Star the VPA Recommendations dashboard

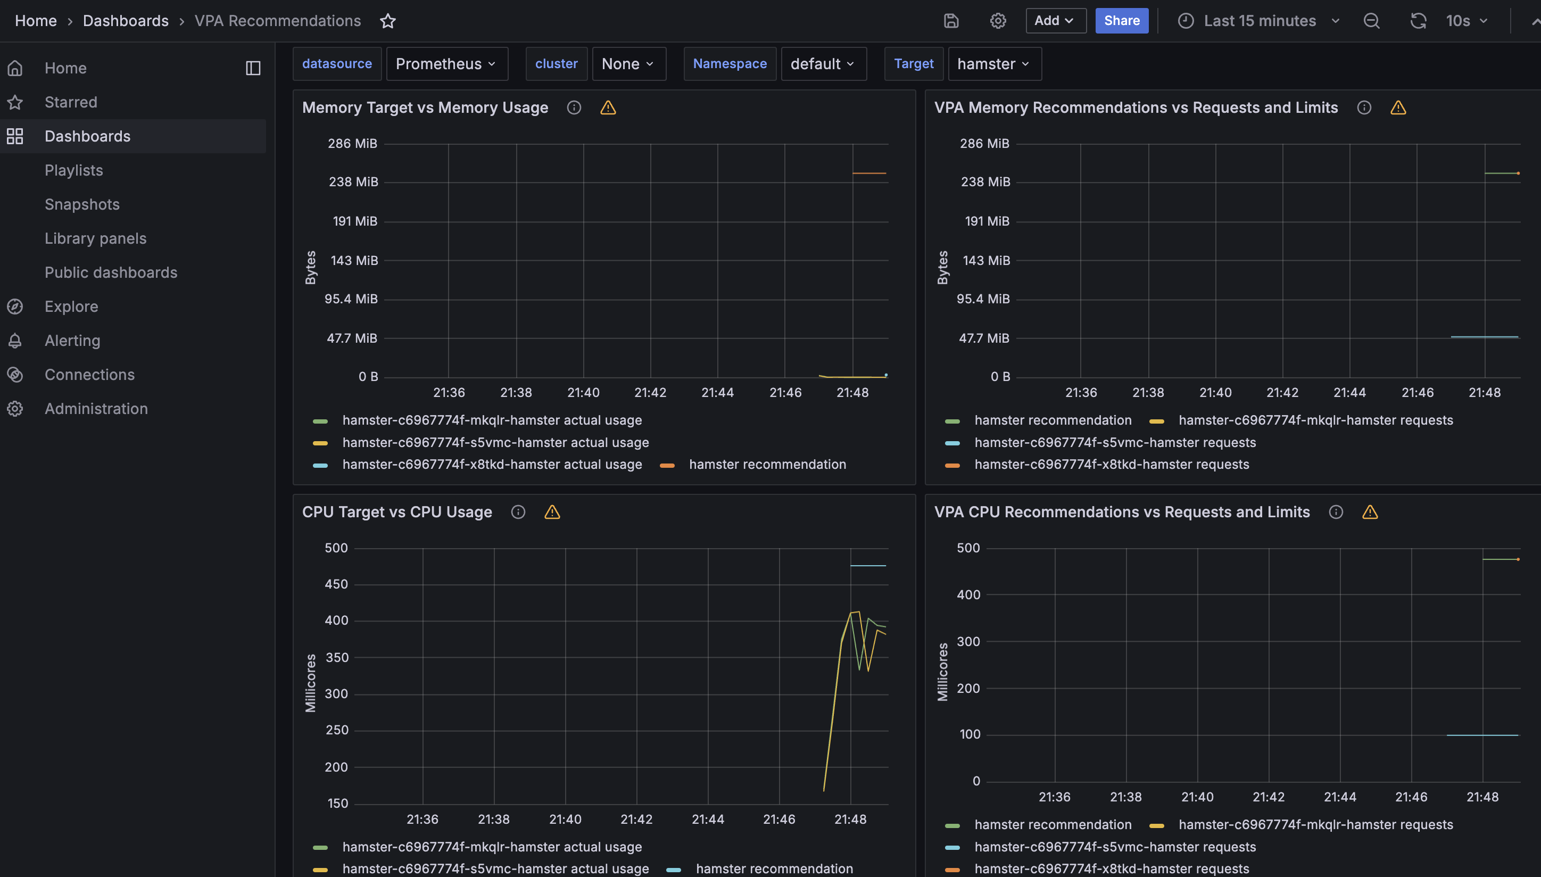pyautogui.click(x=388, y=21)
